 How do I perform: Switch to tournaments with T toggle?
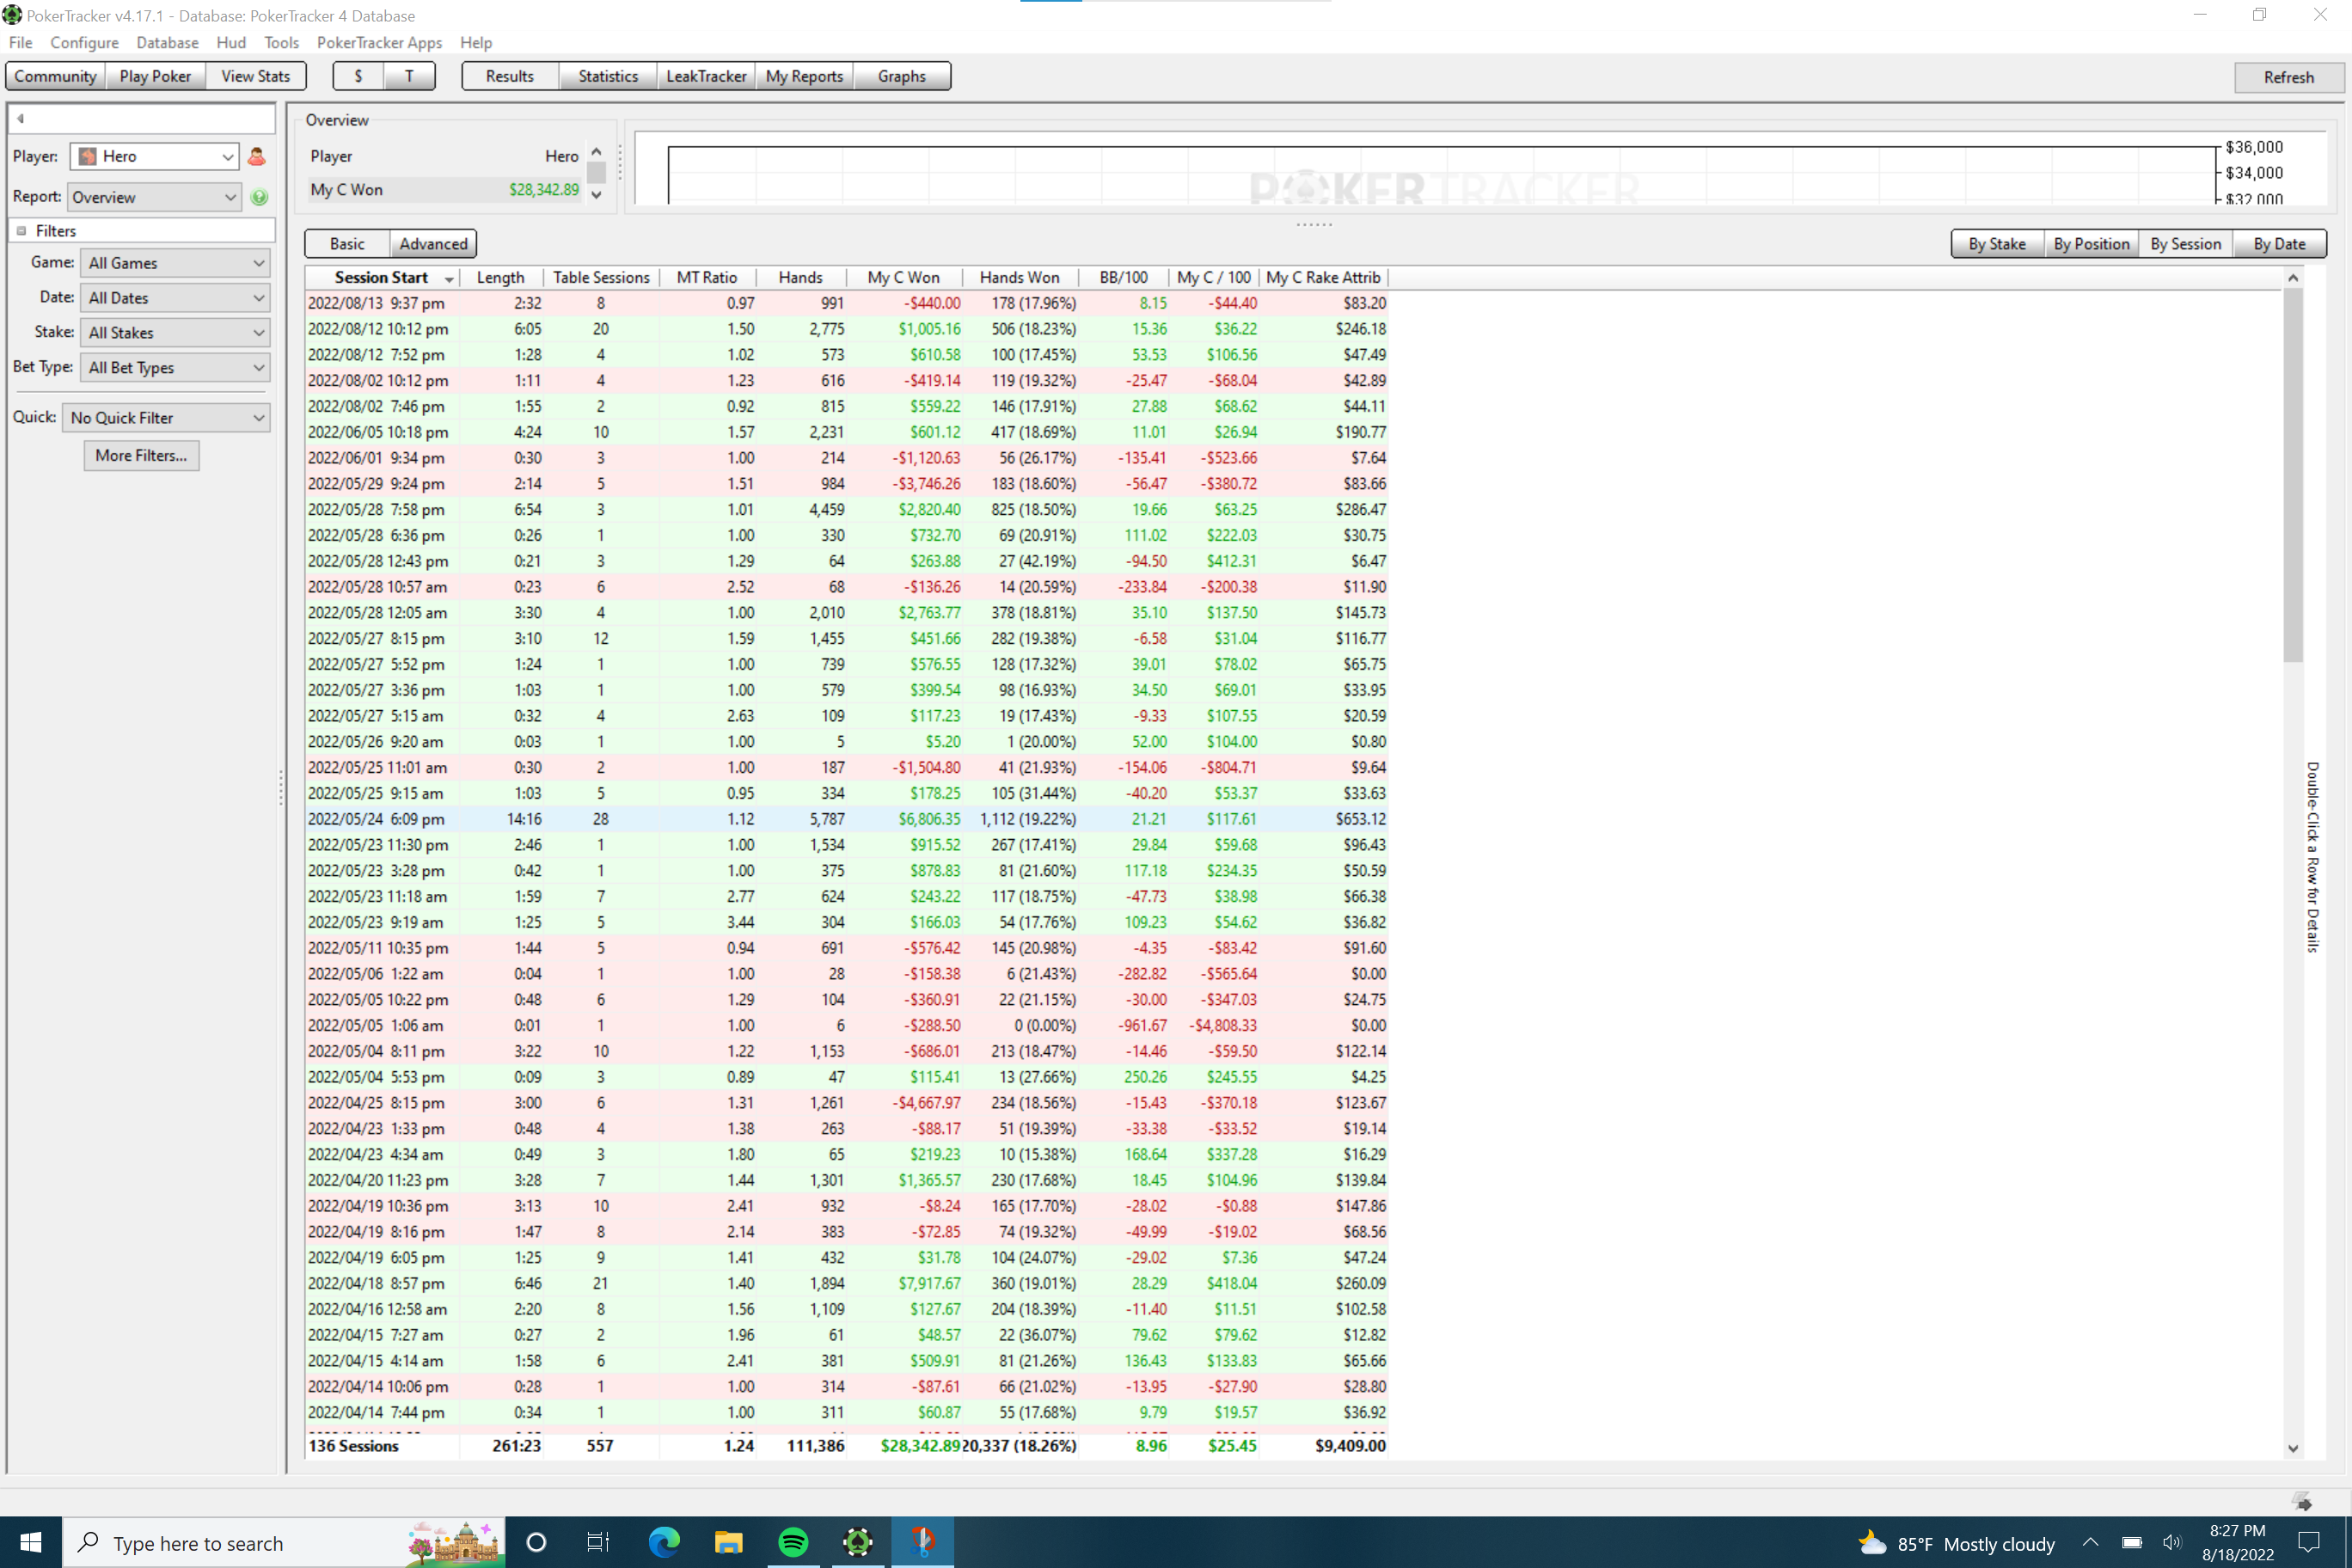(409, 76)
